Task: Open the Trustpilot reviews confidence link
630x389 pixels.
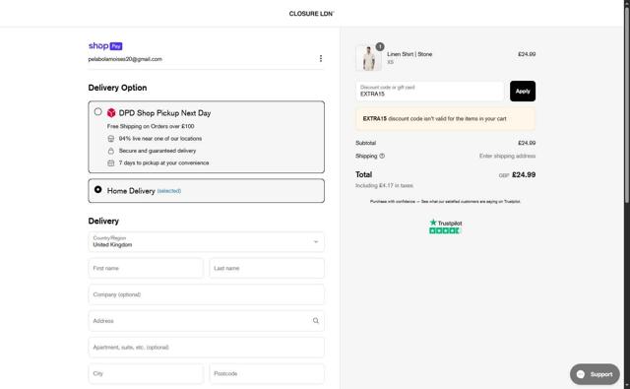Action: point(445,201)
